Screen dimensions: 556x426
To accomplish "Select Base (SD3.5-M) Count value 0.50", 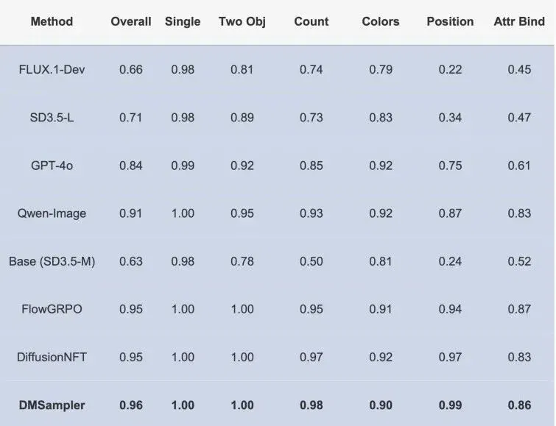I will pyautogui.click(x=312, y=261).
